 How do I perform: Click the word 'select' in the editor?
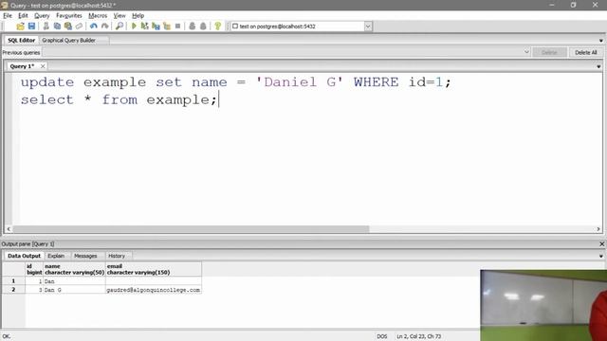(x=46, y=99)
